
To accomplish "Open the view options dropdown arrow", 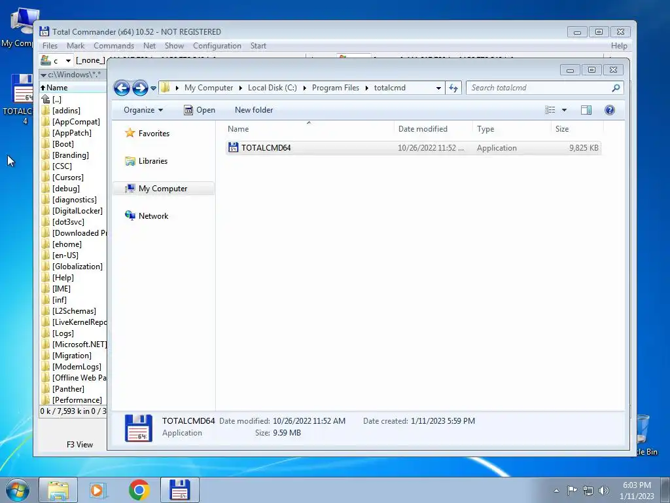I will tap(564, 110).
